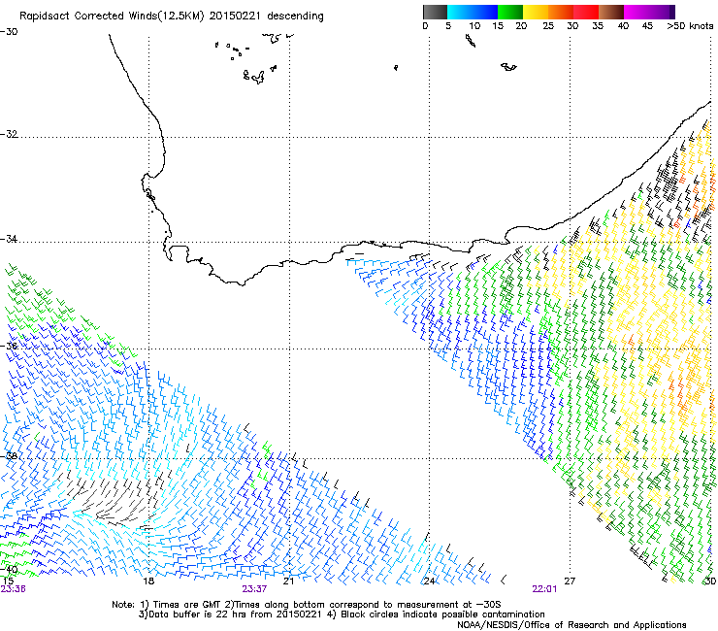The height and width of the screenshot is (631, 718).
Task: Click the yellow 20-25 knots legend segment
Action: [536, 12]
